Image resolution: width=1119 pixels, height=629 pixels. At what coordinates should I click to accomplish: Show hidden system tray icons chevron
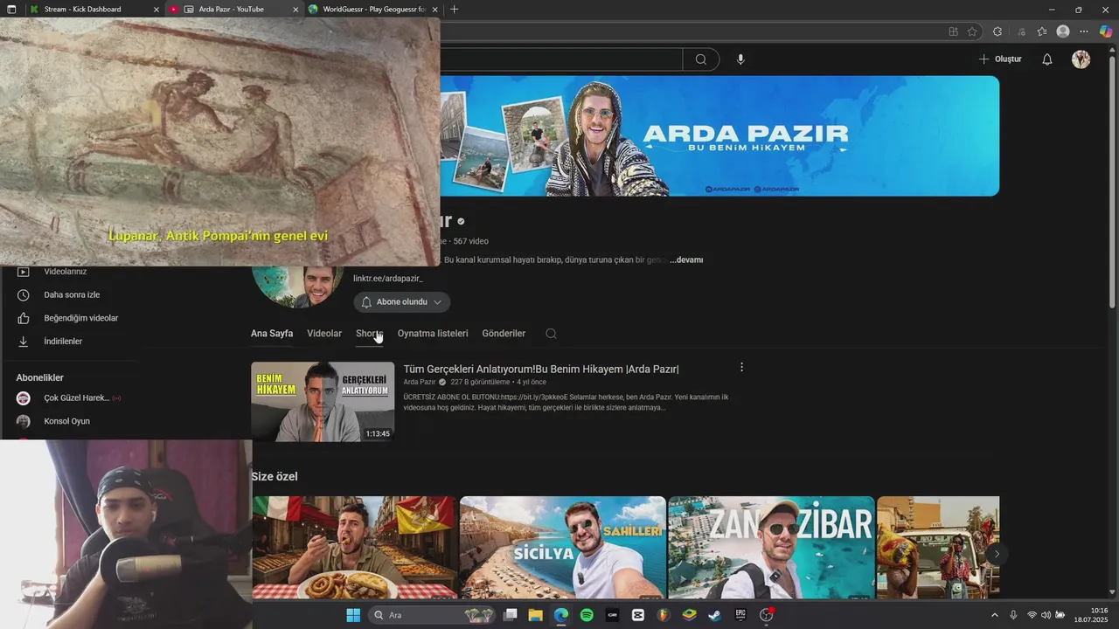click(994, 615)
